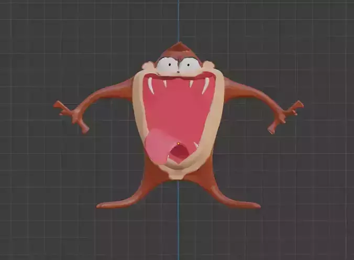Click the pointed tuft on the character's head
This screenshot has height=260, width=354.
pyautogui.click(x=179, y=48)
